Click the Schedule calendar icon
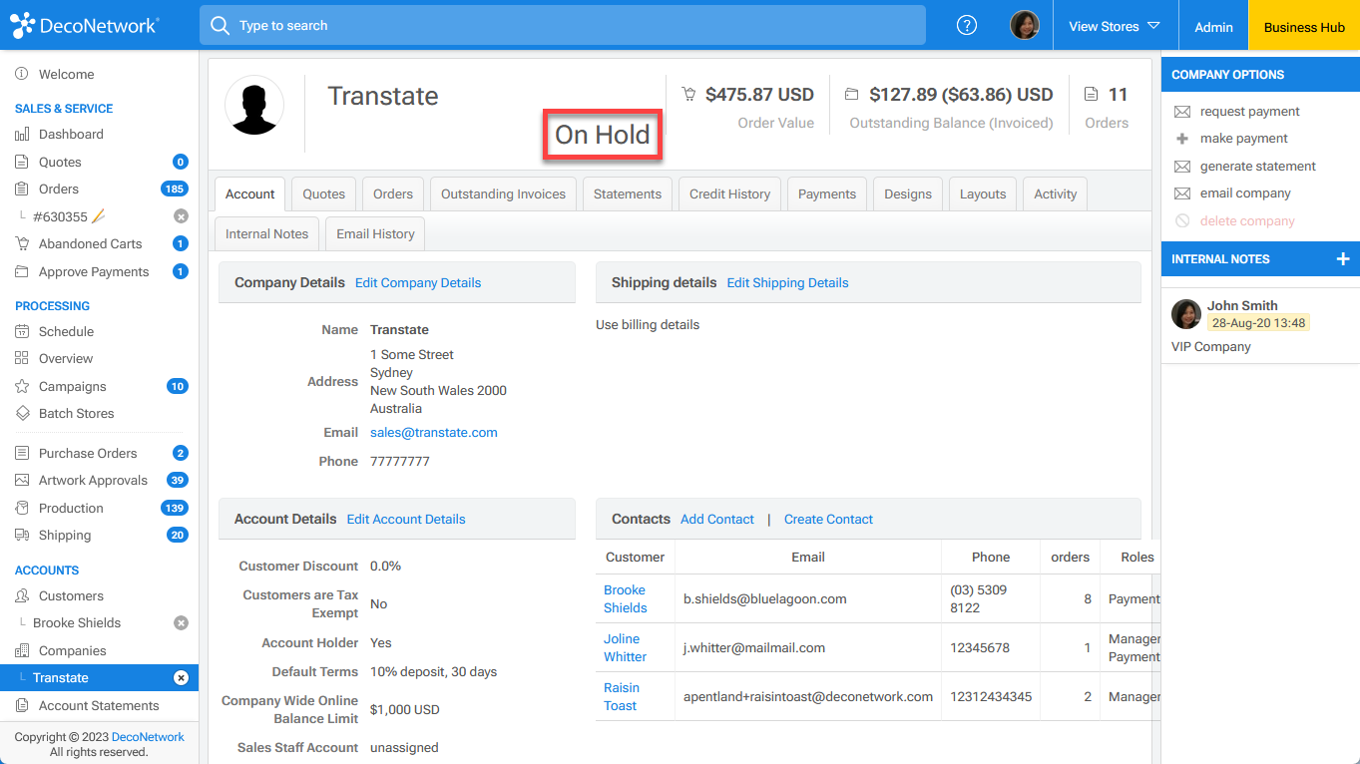Viewport: 1360px width, 764px height. pos(22,332)
